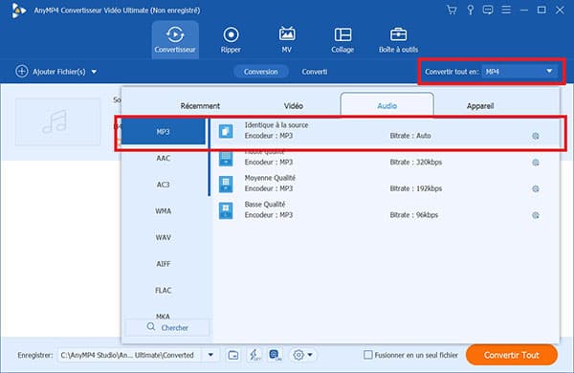
Task: Open settings gear for Moyenne Qualité
Action: pyautogui.click(x=535, y=188)
